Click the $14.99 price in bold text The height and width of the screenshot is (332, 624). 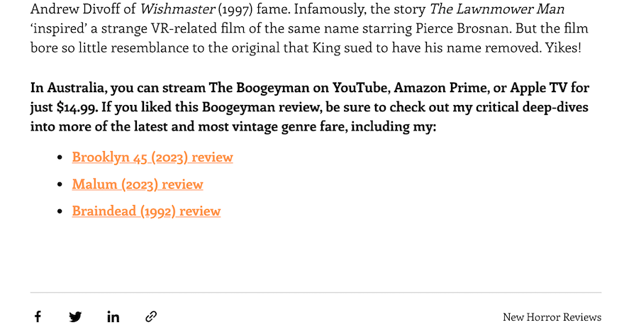point(77,107)
